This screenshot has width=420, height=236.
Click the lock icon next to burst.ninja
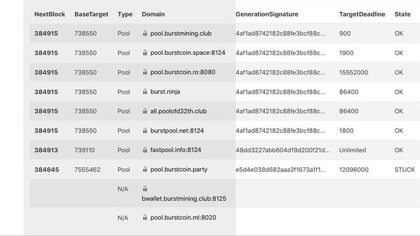[145, 92]
